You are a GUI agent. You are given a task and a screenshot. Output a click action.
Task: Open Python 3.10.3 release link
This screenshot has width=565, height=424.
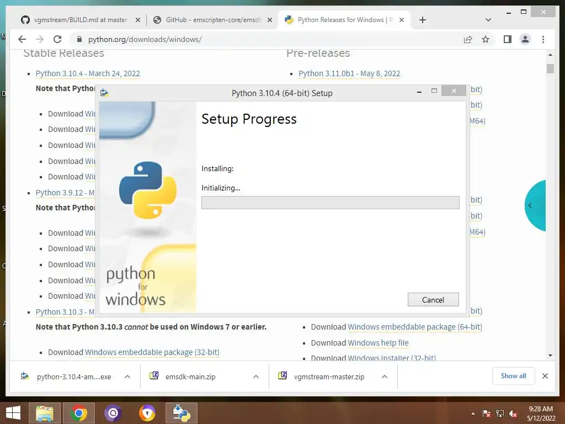tap(65, 312)
